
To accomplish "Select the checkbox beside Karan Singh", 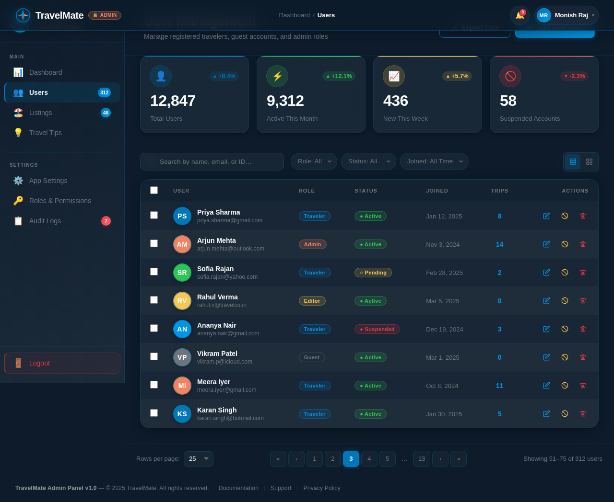I will (x=154, y=412).
